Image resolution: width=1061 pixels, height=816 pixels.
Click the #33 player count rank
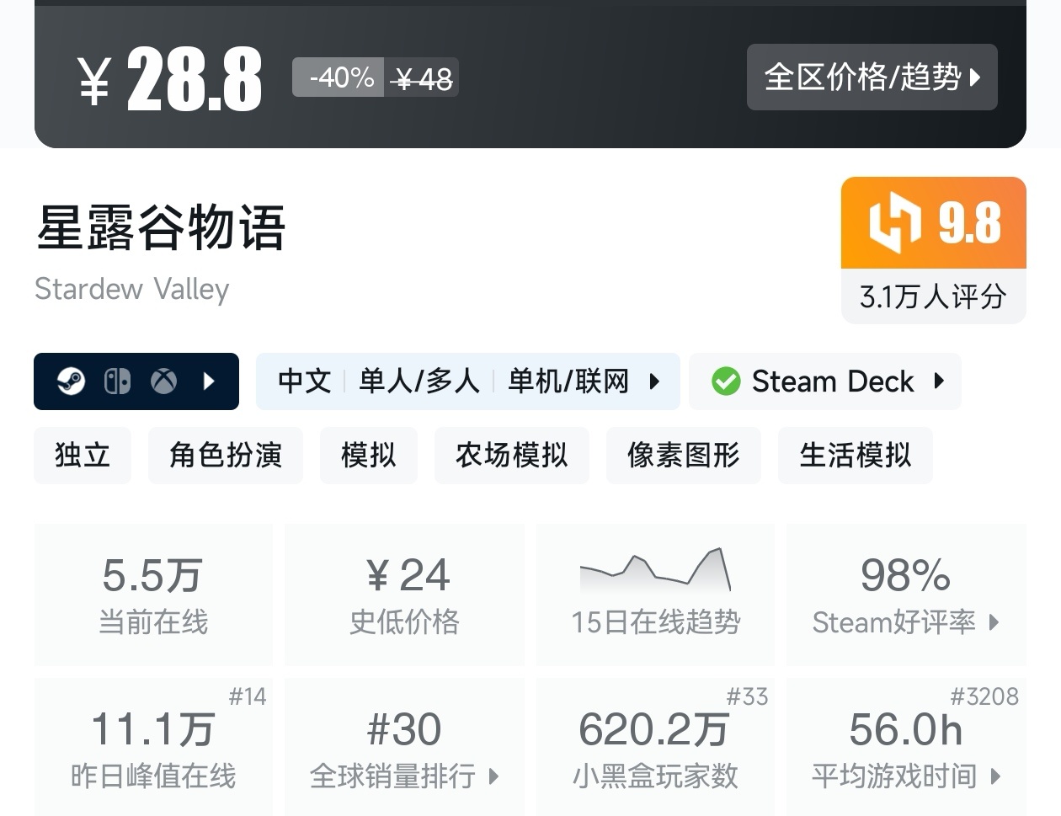coord(747,696)
